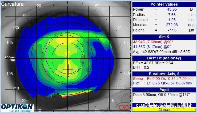Click the Height value -77.8
Image resolution: width=197 pixels, height=114 pixels.
(x=172, y=30)
